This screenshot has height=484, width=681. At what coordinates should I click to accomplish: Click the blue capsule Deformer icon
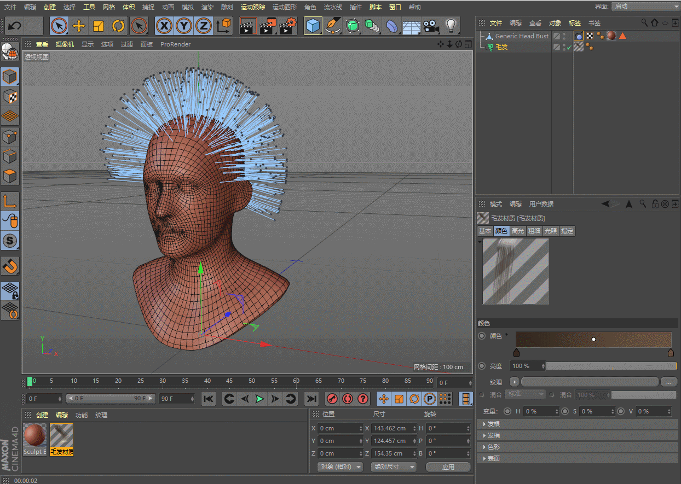click(392, 26)
